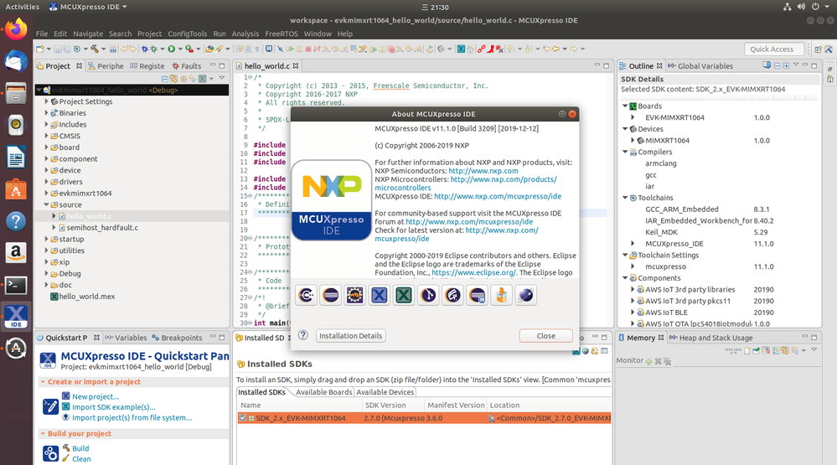Click the orange puzzle plugin icon in About dialog

tap(501, 295)
